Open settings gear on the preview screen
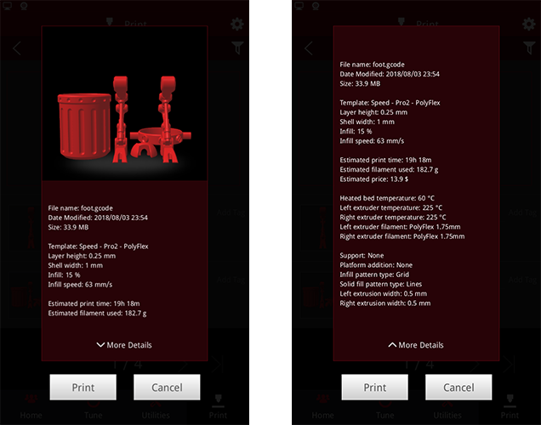Viewport: 541px width, 425px height. (236, 23)
